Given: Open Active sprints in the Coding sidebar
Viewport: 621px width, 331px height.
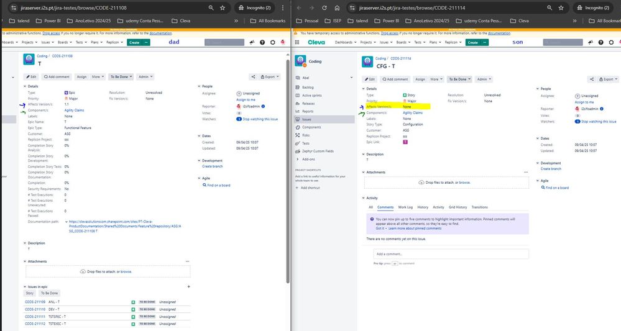Looking at the screenshot, I should 311,95.
